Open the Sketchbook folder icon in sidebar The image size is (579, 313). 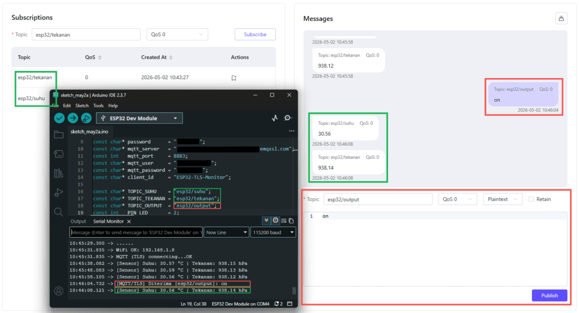[59, 134]
